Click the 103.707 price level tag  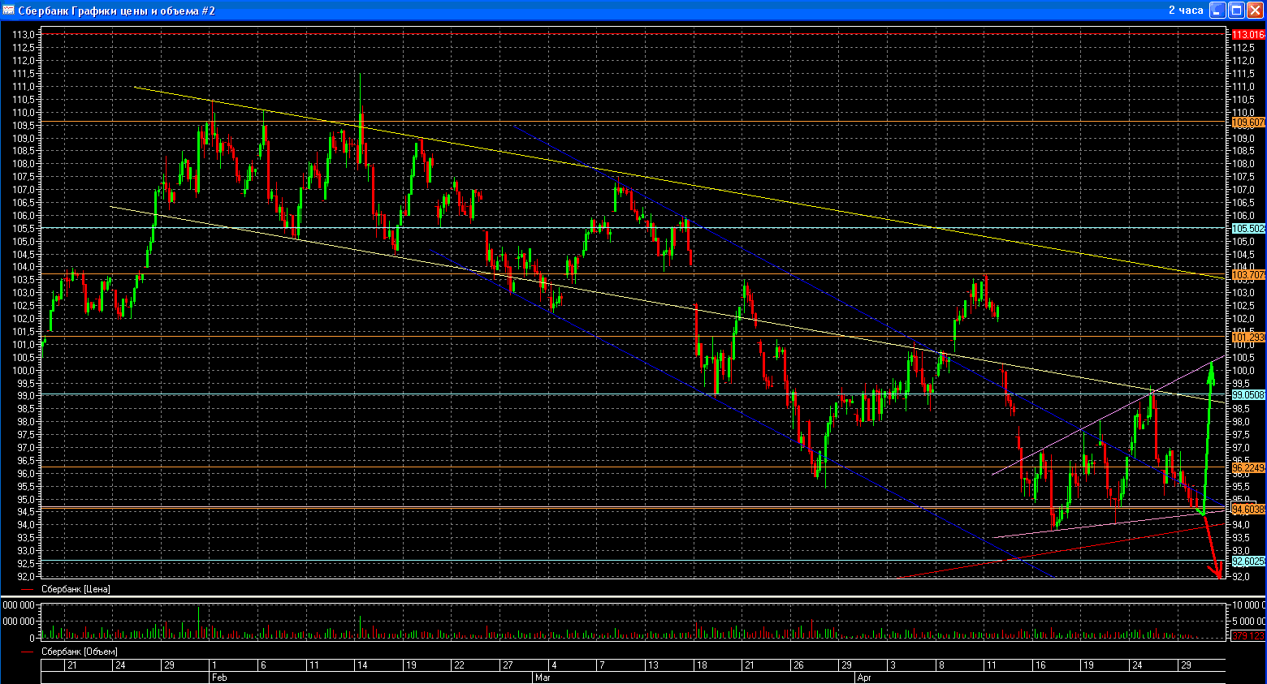click(1248, 276)
